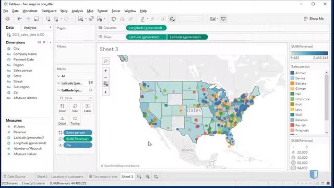This screenshot has width=334, height=188.
Task: Open the Fit view dropdown in toolbar
Action: [x=190, y=19]
